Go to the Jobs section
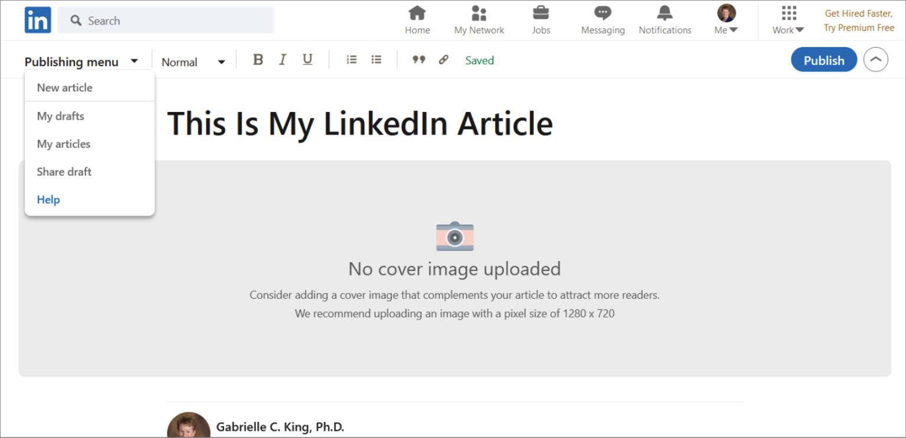 click(540, 19)
